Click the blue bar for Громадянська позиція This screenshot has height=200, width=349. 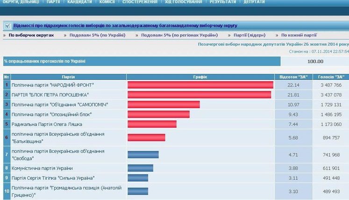tap(138, 191)
